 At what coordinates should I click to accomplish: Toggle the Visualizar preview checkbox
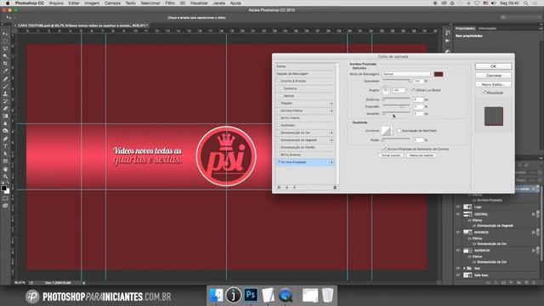point(484,93)
